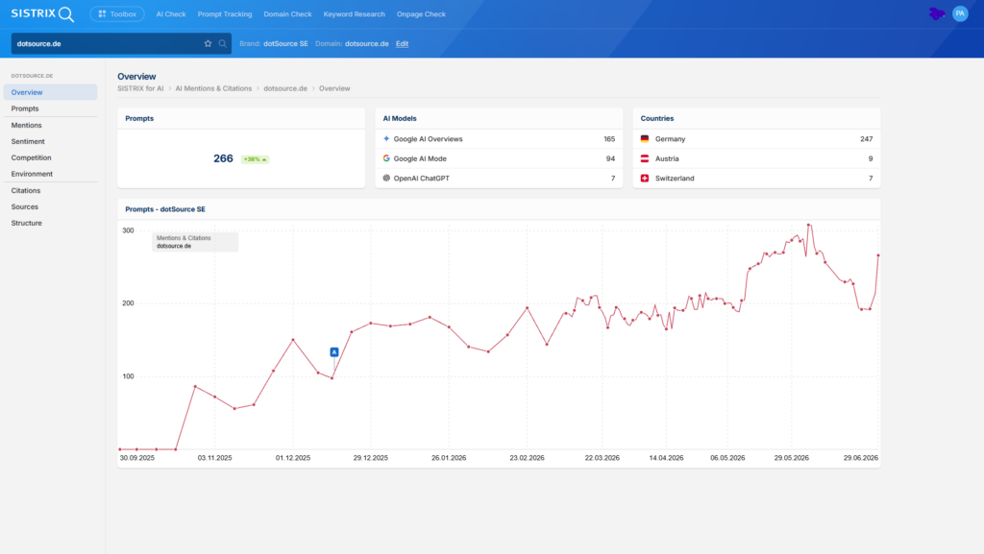Click the purple icon beside avatar

(937, 13)
